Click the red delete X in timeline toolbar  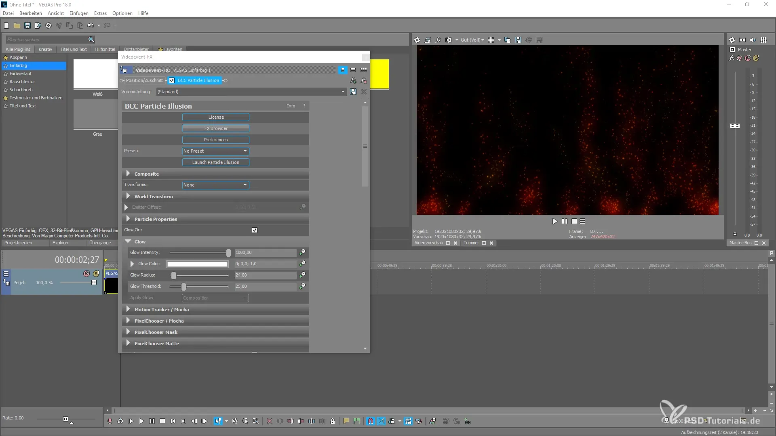270,421
